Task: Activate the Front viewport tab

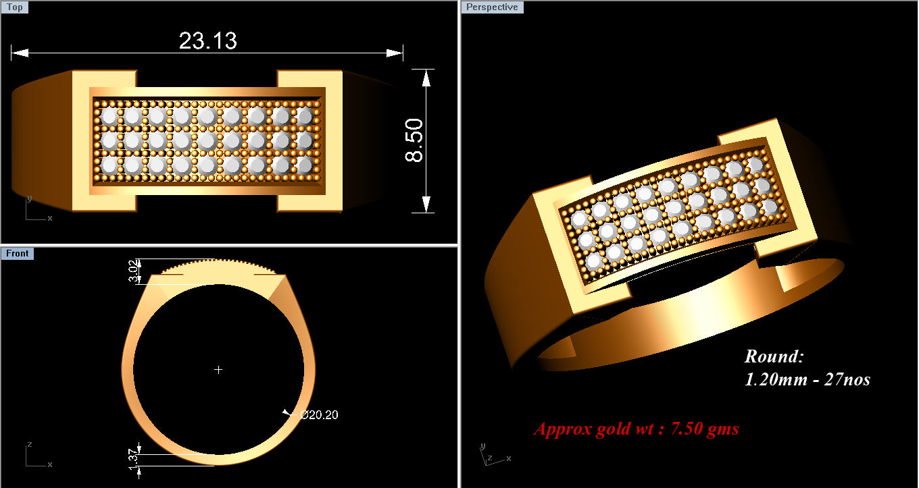Action: [17, 253]
